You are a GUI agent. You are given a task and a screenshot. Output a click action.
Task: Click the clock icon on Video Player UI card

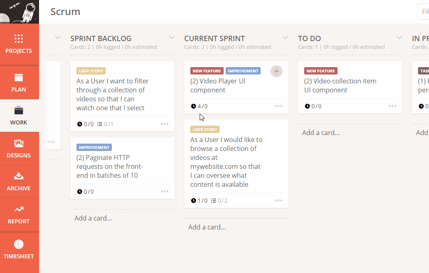193,106
